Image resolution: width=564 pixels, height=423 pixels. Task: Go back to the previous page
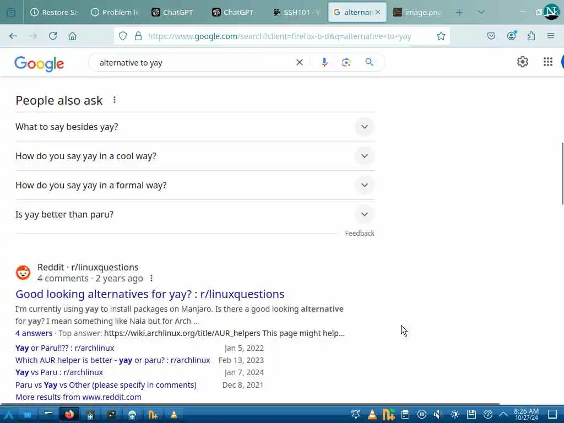pyautogui.click(x=13, y=36)
